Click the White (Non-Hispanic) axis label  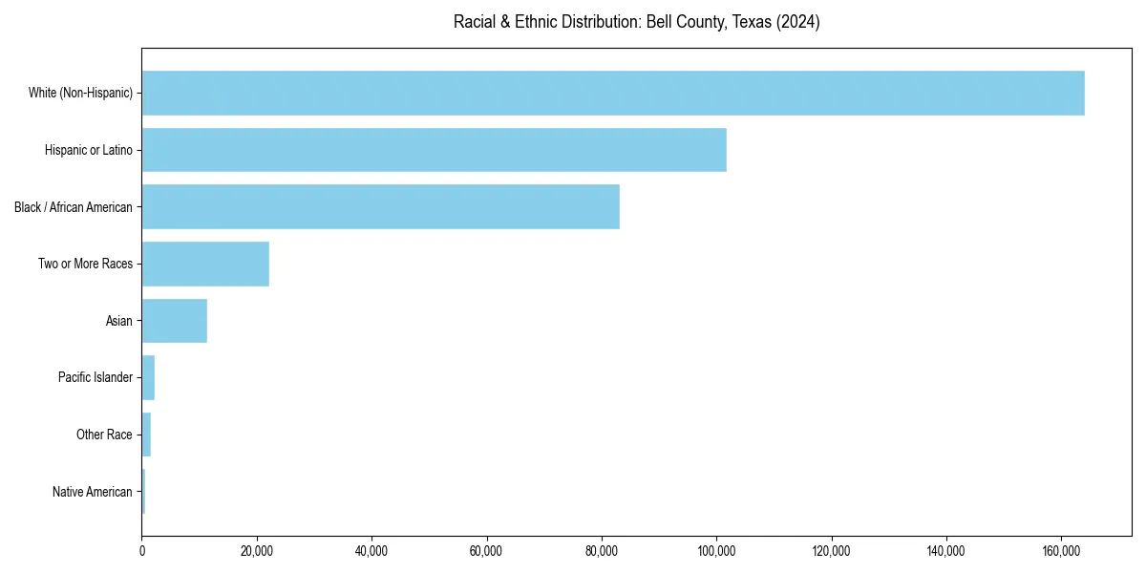pos(81,93)
